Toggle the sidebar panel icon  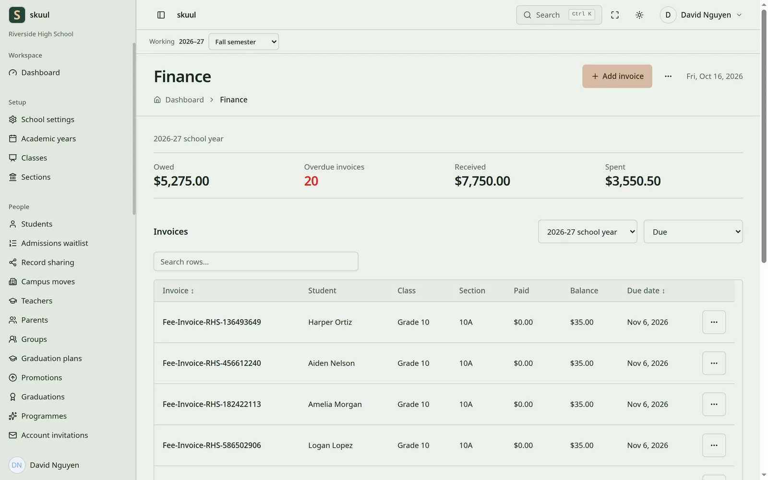[161, 15]
